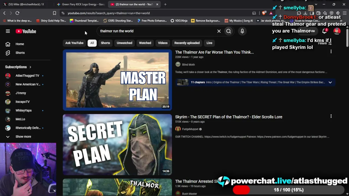Toggle the Unwatched filter chip
This screenshot has height=196, width=349.
(x=125, y=43)
